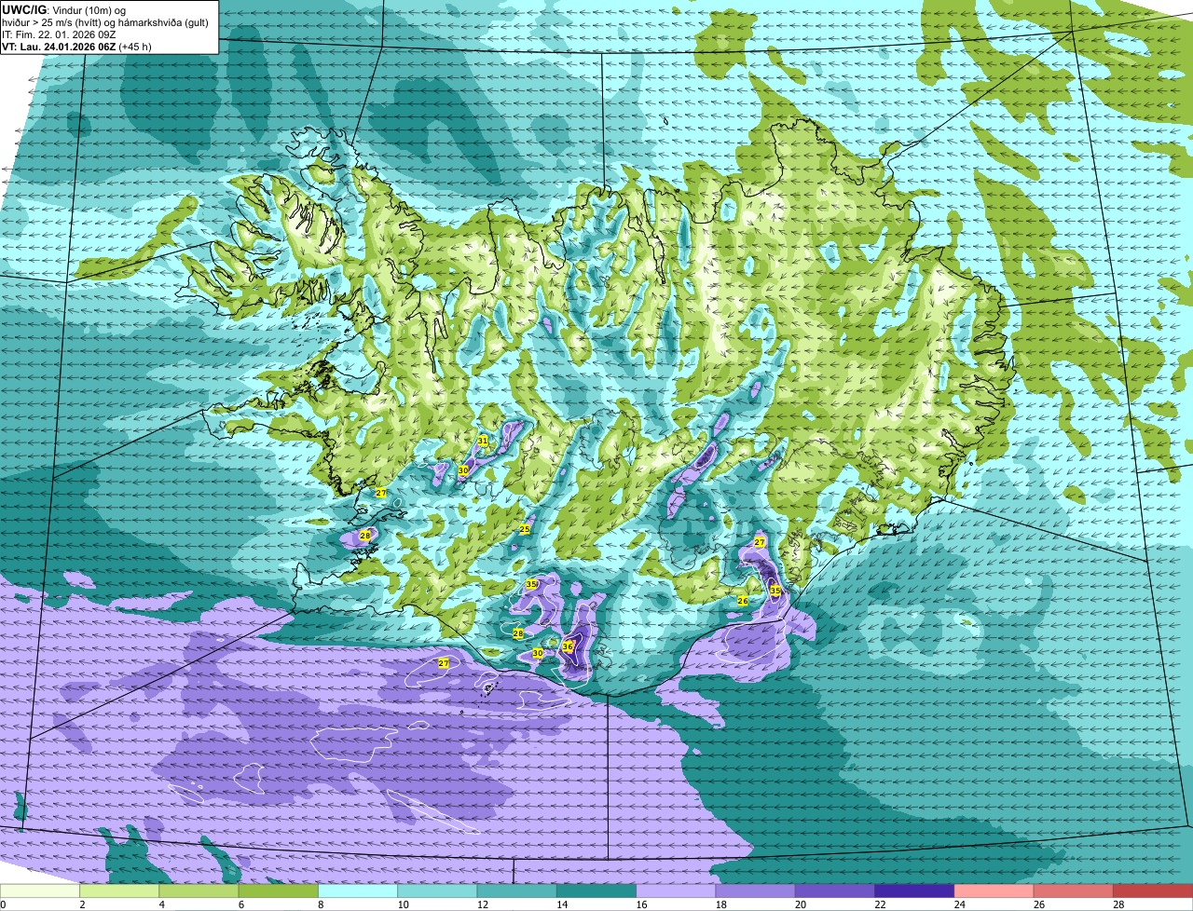Click the '8' tick on the color scale
Screen dimensions: 1193x911
(x=321, y=904)
